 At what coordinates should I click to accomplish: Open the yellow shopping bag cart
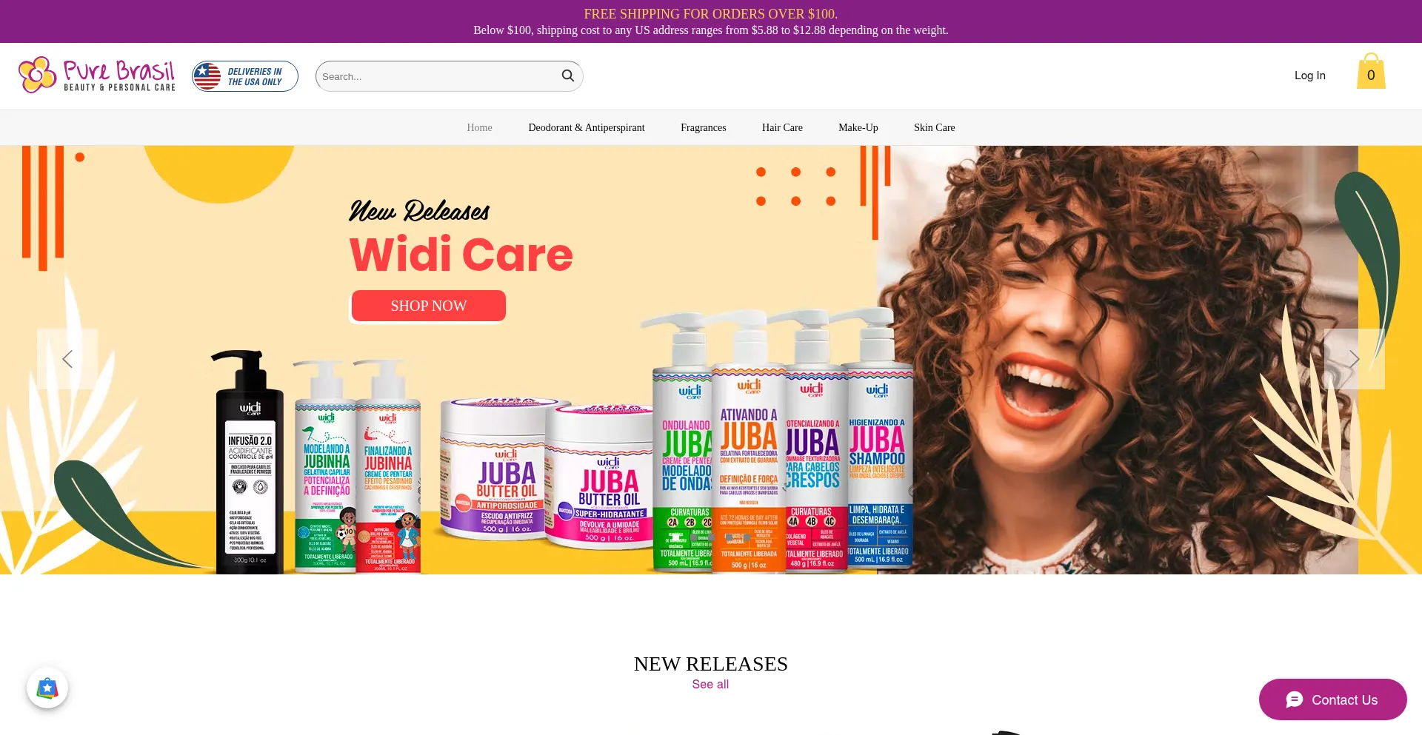coord(1371,71)
